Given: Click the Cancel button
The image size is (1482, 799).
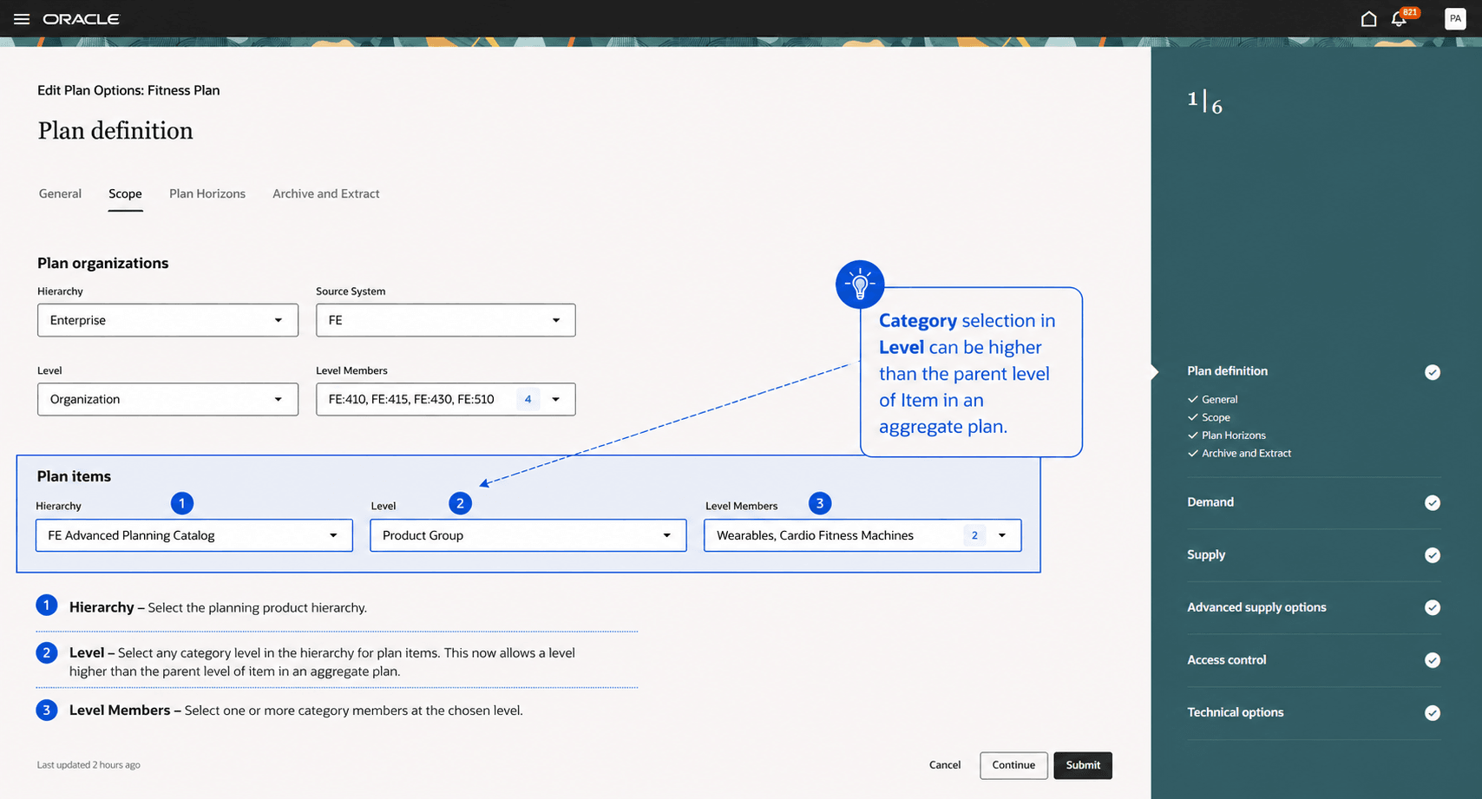Looking at the screenshot, I should click(945, 765).
